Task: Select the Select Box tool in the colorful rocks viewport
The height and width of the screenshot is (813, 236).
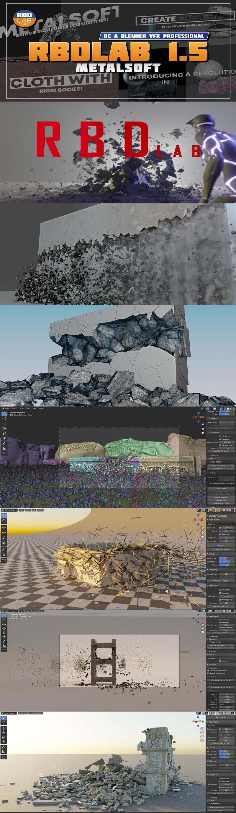Action: coord(4,414)
